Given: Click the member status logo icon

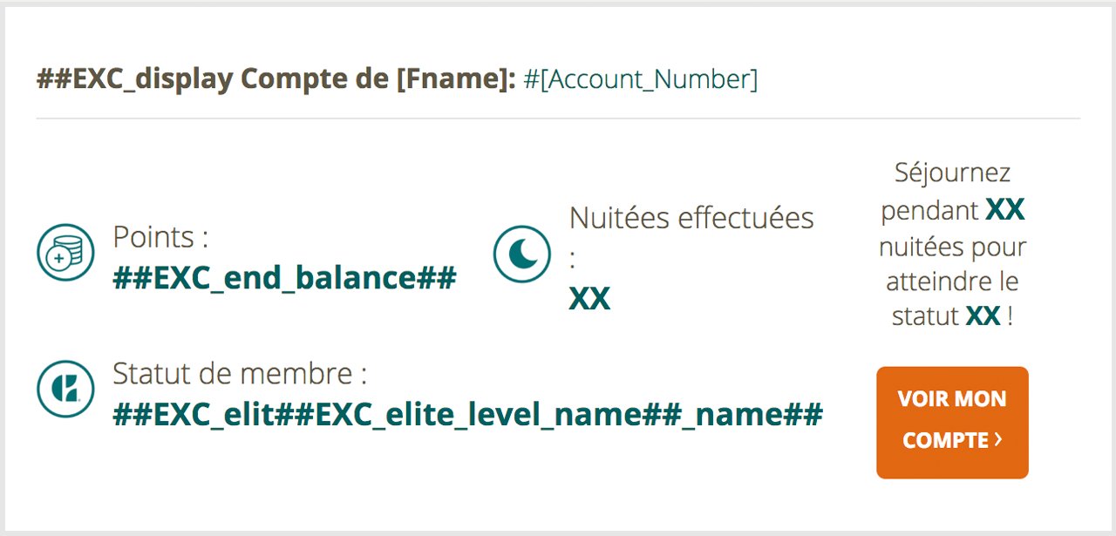Looking at the screenshot, I should click(x=65, y=389).
